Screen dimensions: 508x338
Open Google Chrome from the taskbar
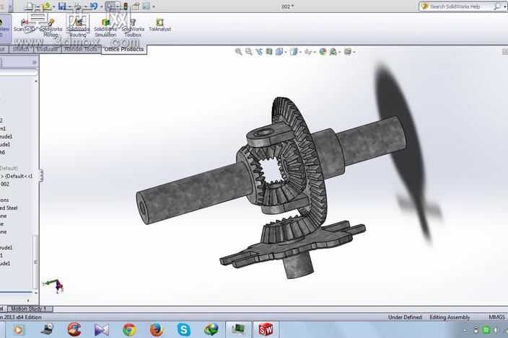129,329
